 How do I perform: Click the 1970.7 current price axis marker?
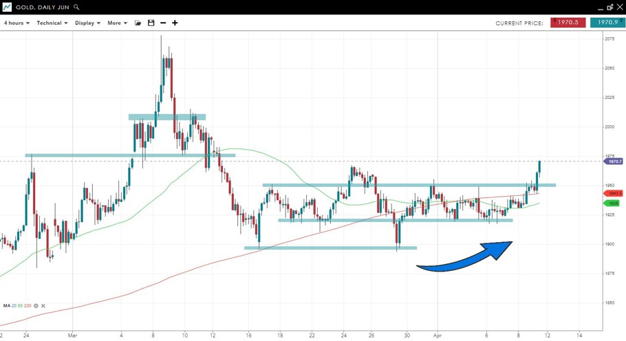coord(613,162)
